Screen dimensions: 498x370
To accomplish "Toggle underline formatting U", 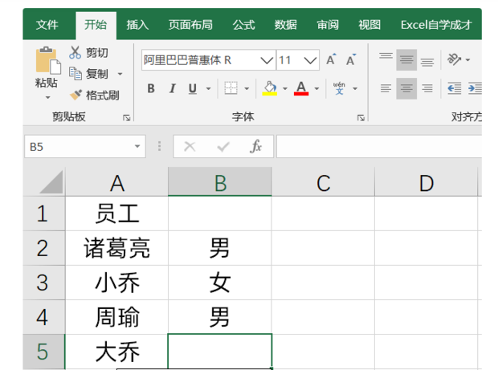I will [193, 88].
